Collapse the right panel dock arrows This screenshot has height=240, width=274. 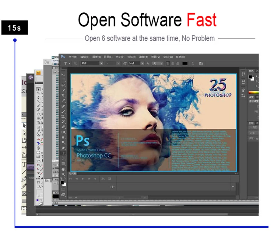(245, 68)
